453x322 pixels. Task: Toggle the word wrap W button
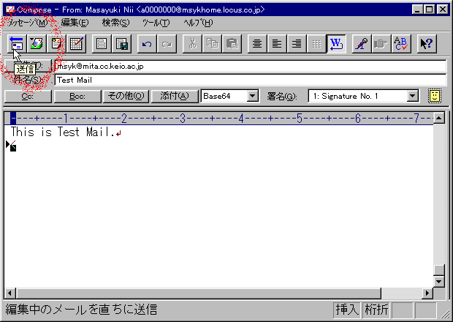point(336,44)
